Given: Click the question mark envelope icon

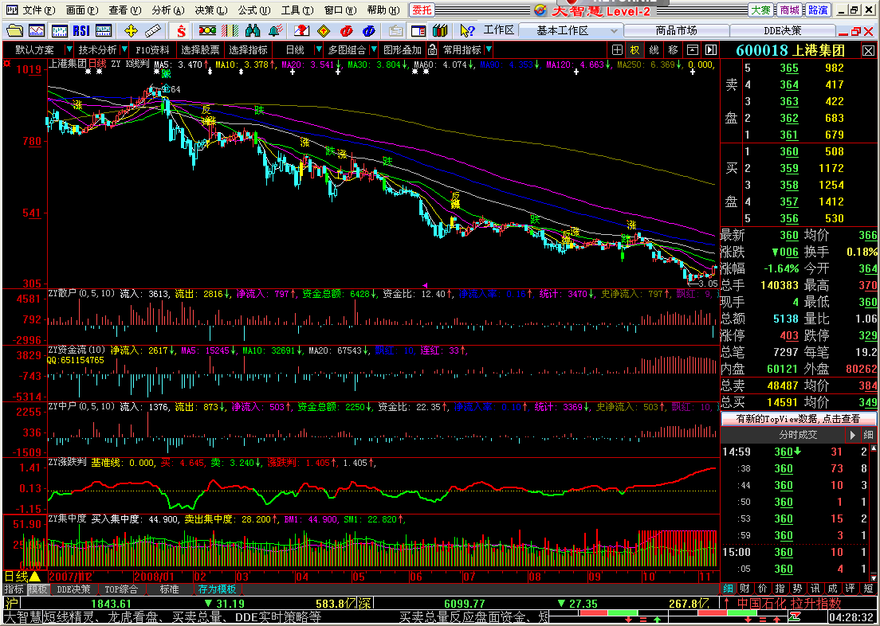Looking at the screenshot, I should pos(303,30).
